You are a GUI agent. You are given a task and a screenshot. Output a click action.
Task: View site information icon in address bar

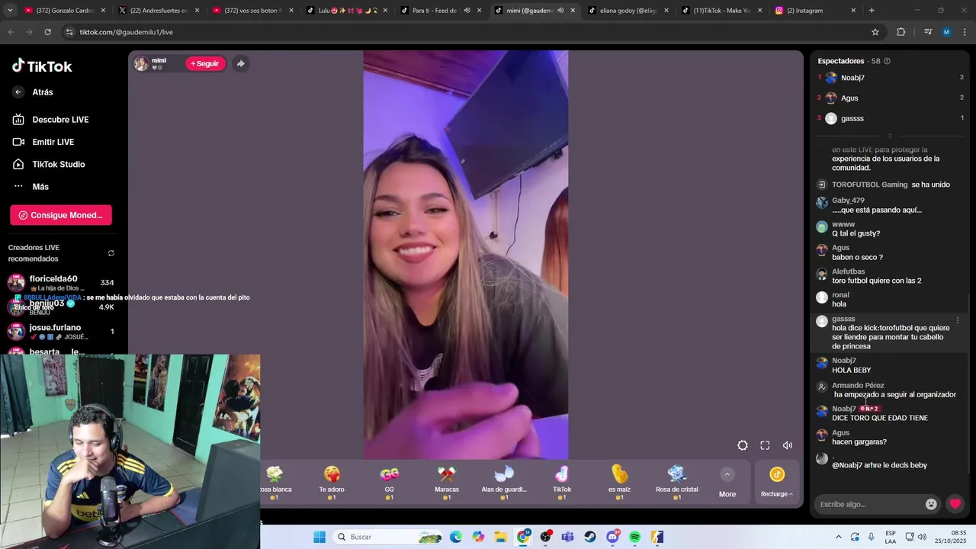[69, 32]
